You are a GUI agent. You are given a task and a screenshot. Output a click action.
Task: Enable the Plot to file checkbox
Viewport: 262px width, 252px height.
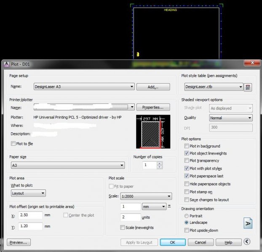(x=13, y=144)
